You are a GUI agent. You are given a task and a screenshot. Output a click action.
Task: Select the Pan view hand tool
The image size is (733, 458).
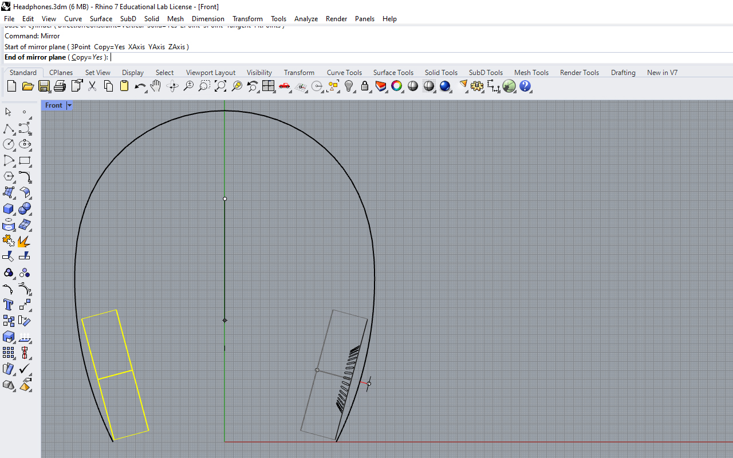(x=156, y=86)
